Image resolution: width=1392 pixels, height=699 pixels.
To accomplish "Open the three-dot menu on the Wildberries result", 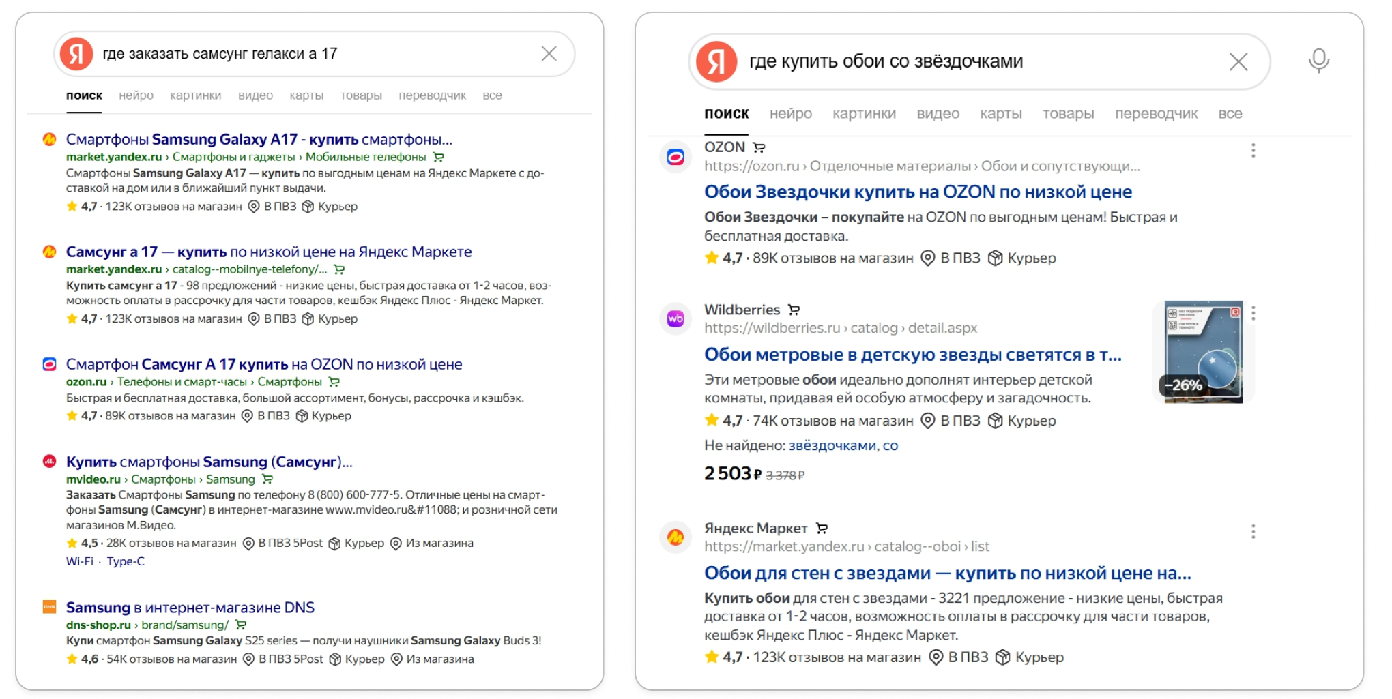I will coord(1253,313).
